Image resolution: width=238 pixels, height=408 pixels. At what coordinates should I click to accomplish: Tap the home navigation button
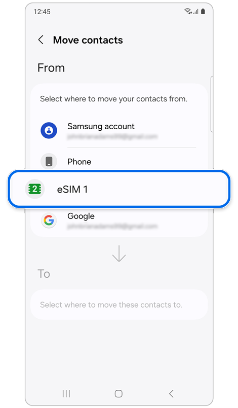118,393
